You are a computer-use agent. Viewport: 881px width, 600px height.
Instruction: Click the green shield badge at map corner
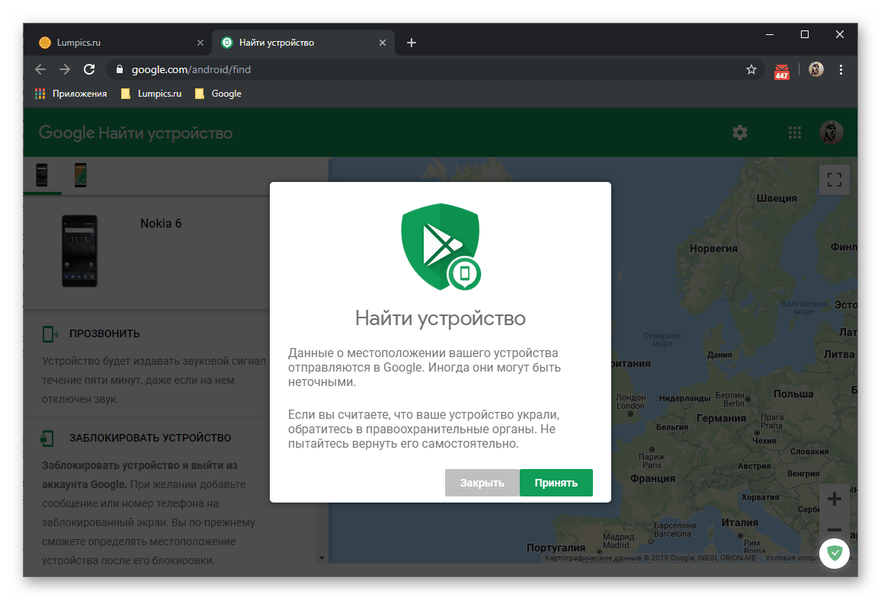[x=835, y=554]
